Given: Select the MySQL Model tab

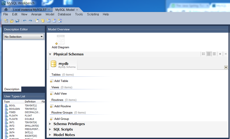Looking at the screenshot, I should (x=65, y=10).
